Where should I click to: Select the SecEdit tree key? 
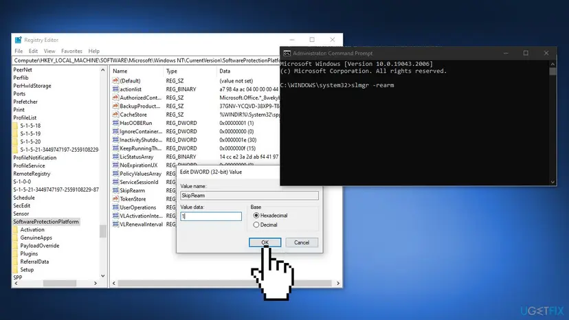point(22,205)
